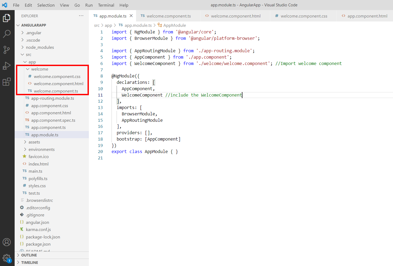Click the hash icon of styles.css
This screenshot has height=266, width=393.
pos(24,186)
